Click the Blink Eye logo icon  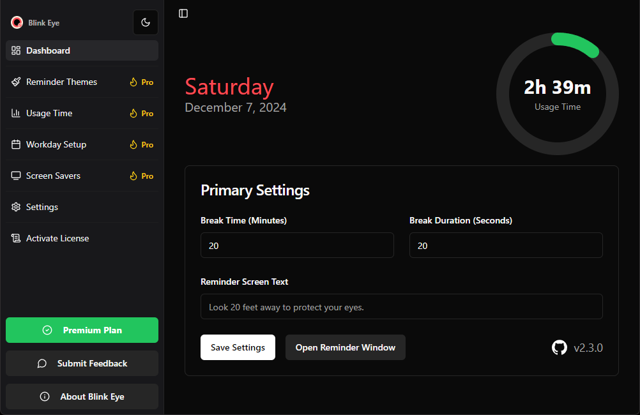pyautogui.click(x=17, y=22)
